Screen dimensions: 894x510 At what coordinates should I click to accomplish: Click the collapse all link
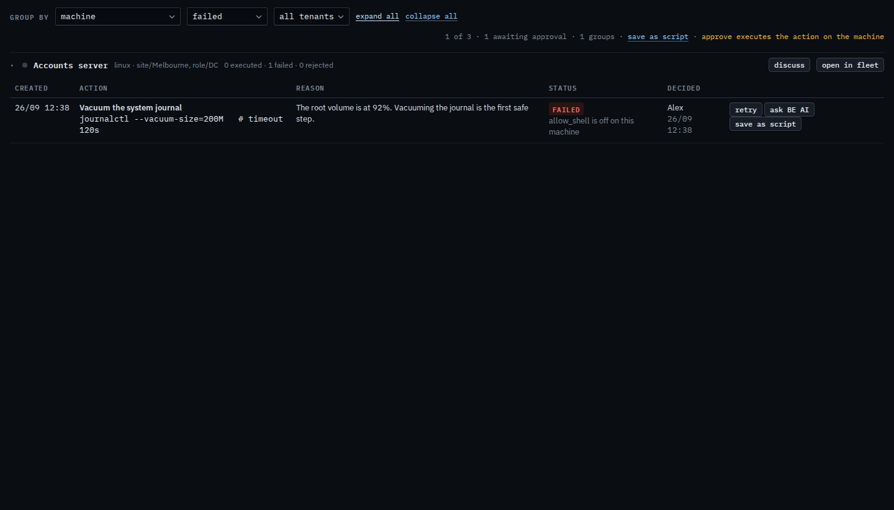point(431,17)
